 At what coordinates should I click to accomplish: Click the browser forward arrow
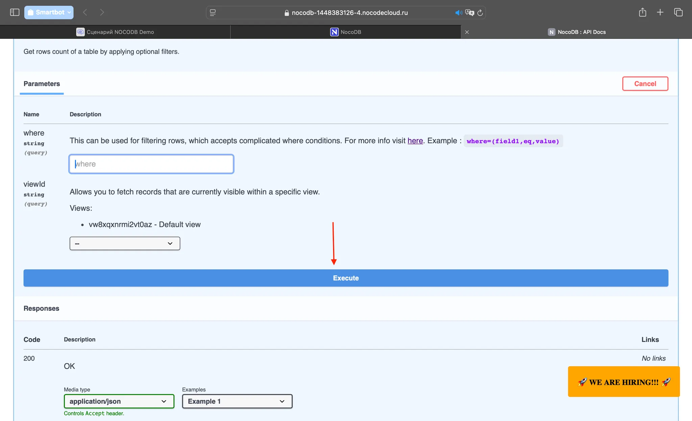click(102, 13)
